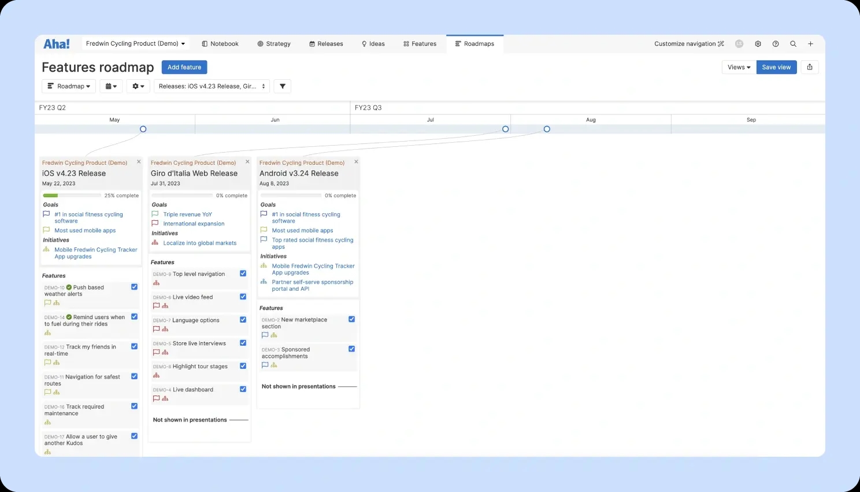Toggle checkbox for Navigation for safest routes
Screen dimensions: 860x492
(134, 376)
